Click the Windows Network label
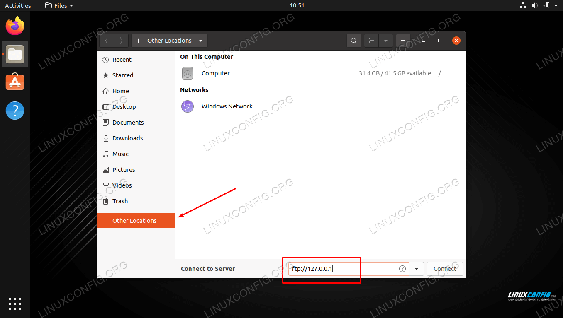This screenshot has height=318, width=563. (x=227, y=106)
